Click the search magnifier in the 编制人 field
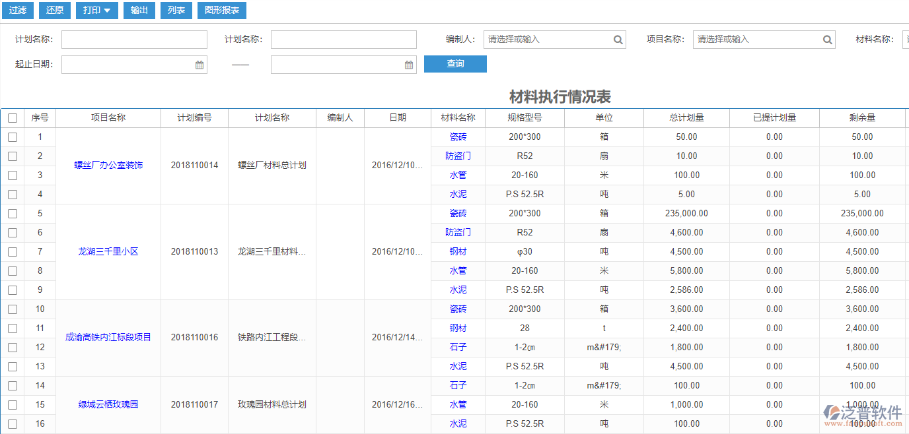This screenshot has height=434, width=909. click(618, 40)
